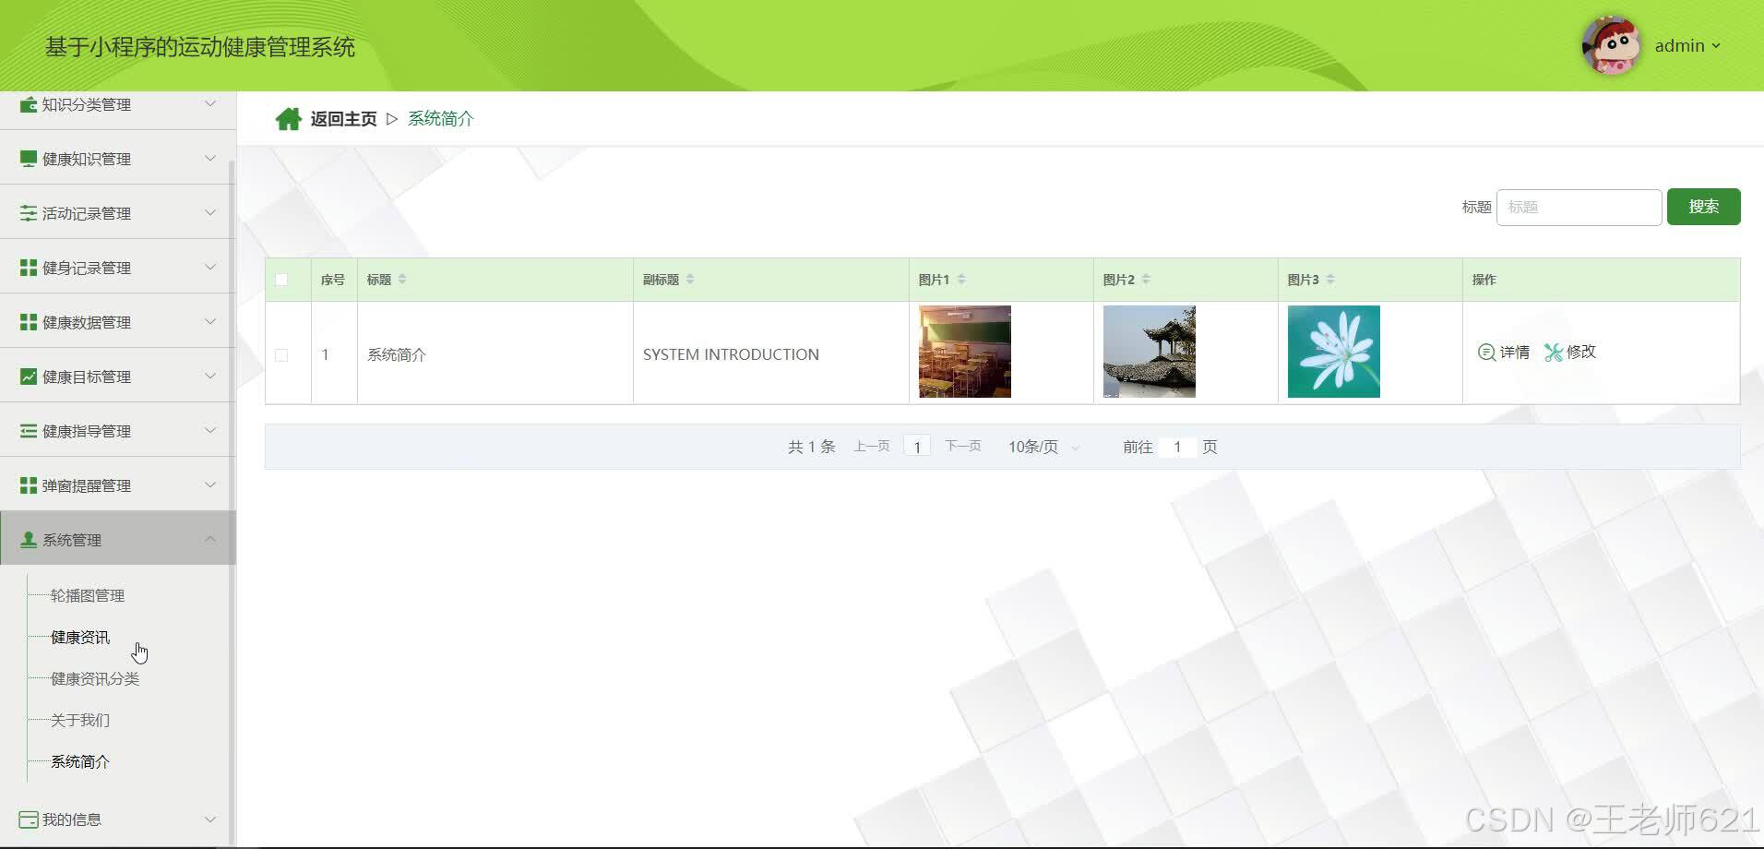The height and width of the screenshot is (849, 1764).
Task: Click the 弹窗提醒管理 grid icon
Action: coord(29,485)
